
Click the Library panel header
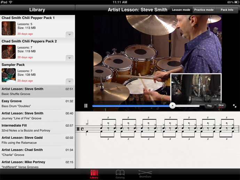37,10
